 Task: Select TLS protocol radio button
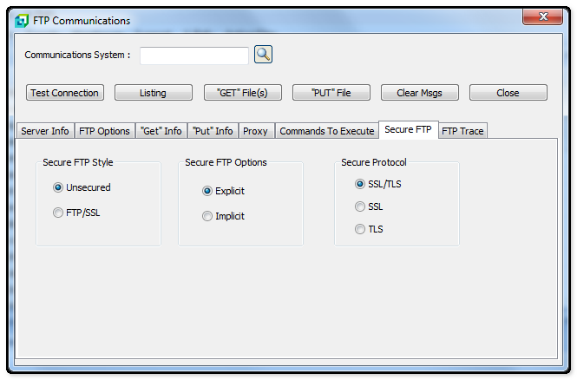coord(360,230)
